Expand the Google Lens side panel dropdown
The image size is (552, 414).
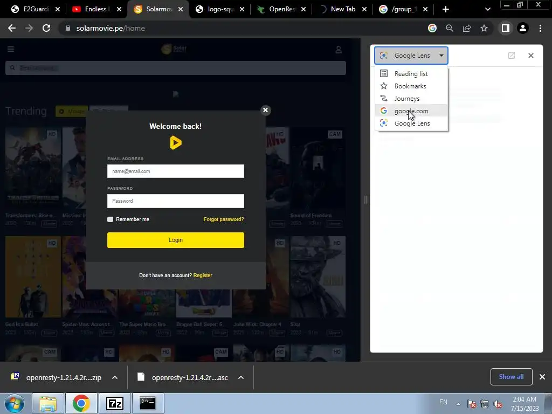[x=411, y=56]
